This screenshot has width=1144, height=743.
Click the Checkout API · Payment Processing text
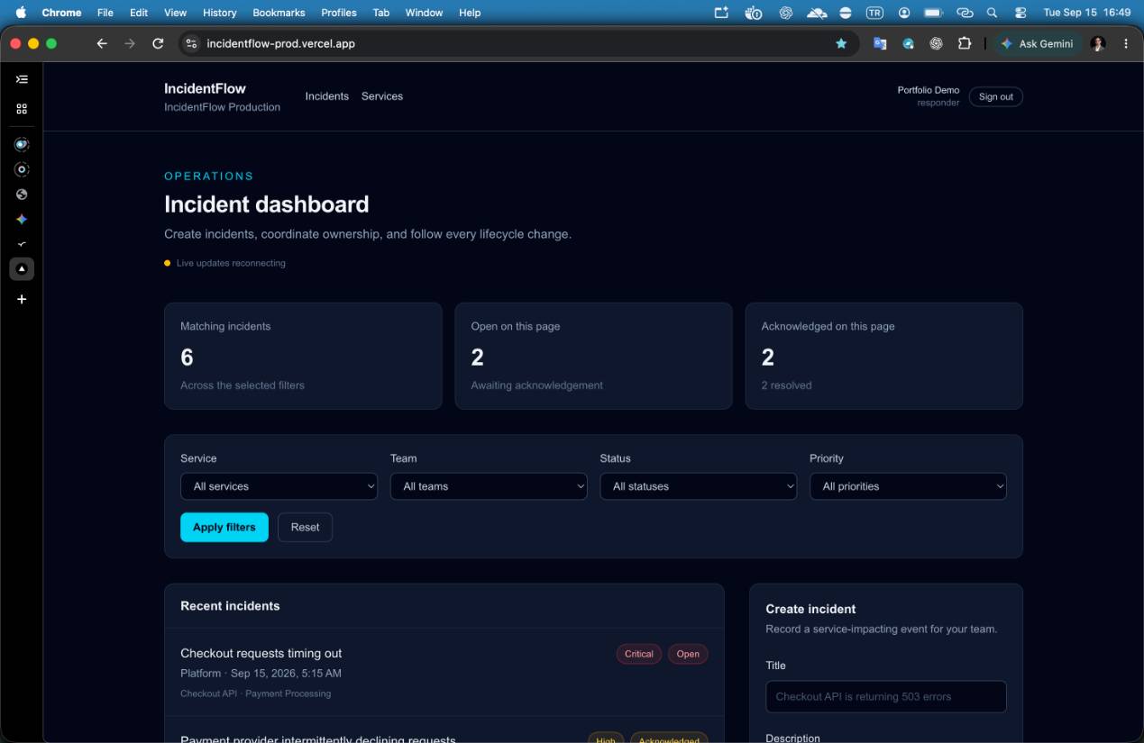pyautogui.click(x=255, y=693)
